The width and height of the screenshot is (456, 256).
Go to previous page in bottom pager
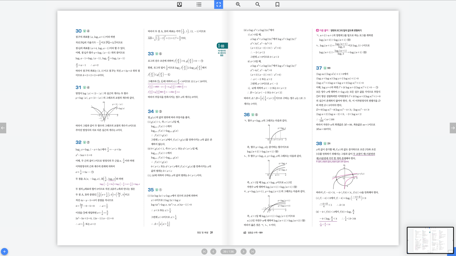click(213, 251)
